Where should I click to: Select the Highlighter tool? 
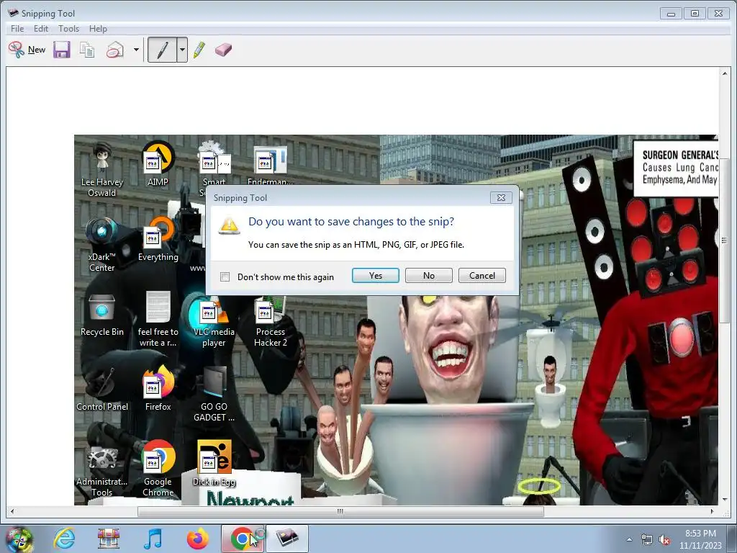click(199, 50)
